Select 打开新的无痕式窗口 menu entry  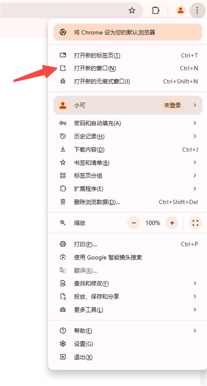pos(128,81)
